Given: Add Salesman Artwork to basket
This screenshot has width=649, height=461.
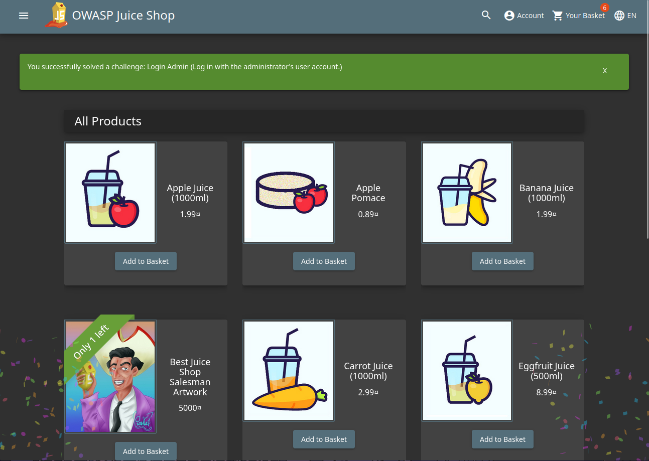Looking at the screenshot, I should pyautogui.click(x=146, y=451).
